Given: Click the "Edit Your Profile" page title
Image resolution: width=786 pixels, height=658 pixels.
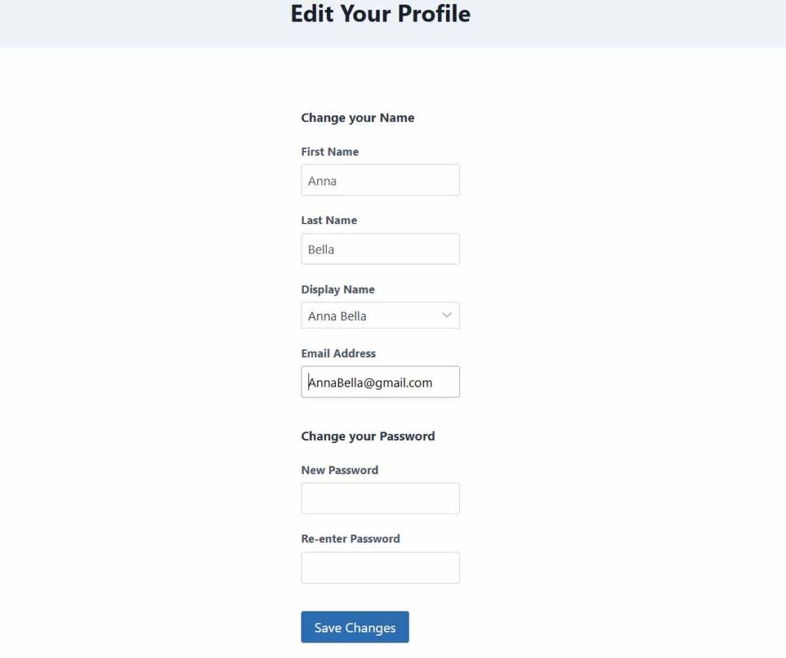Looking at the screenshot, I should (380, 14).
